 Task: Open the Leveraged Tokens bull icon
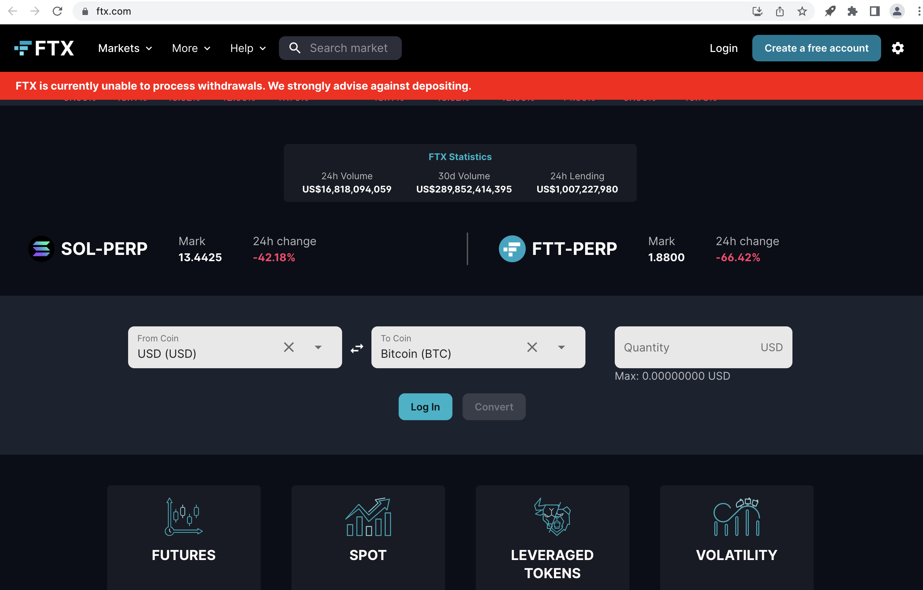coord(552,516)
